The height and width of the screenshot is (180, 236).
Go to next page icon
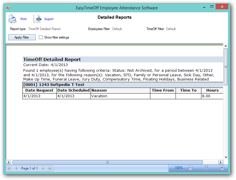[43, 168]
